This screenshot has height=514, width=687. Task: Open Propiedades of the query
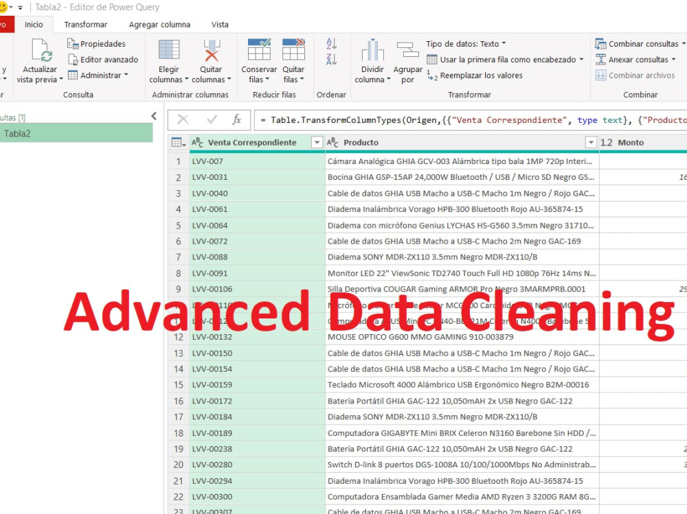point(96,43)
